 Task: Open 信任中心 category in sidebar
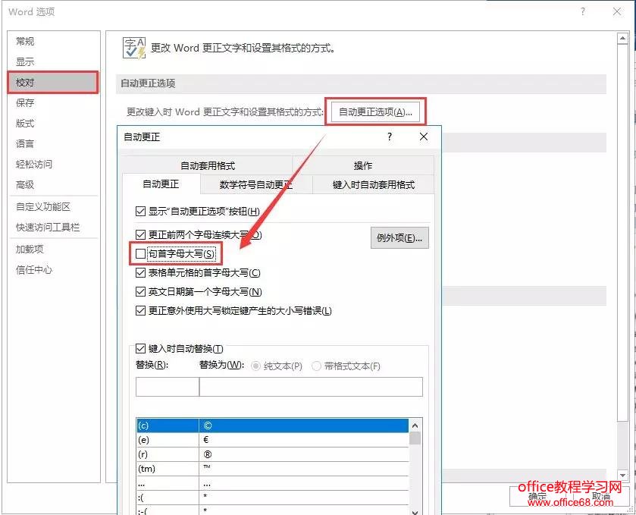click(34, 269)
